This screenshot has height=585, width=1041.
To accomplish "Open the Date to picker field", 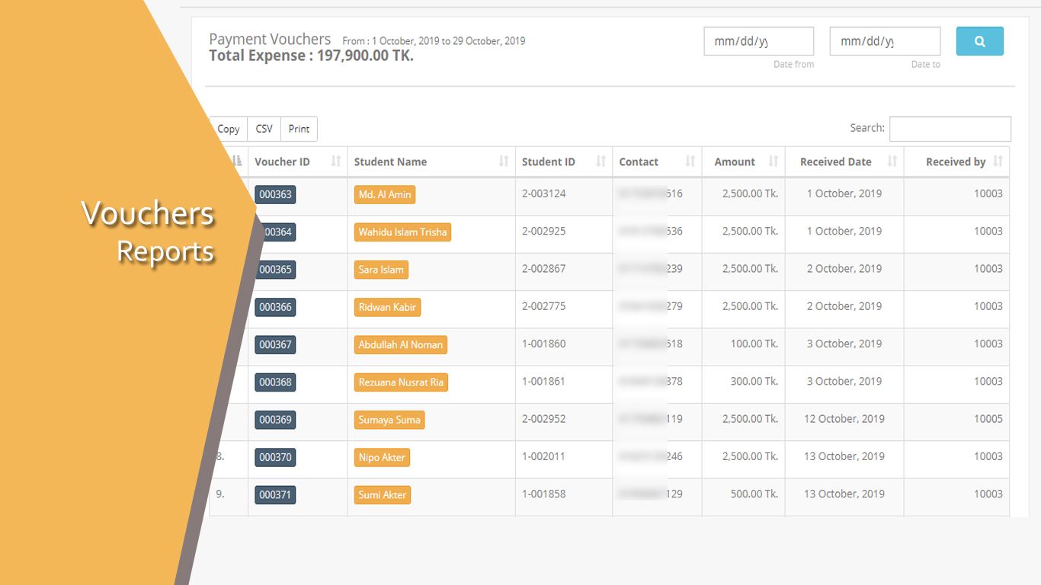I will pos(884,42).
